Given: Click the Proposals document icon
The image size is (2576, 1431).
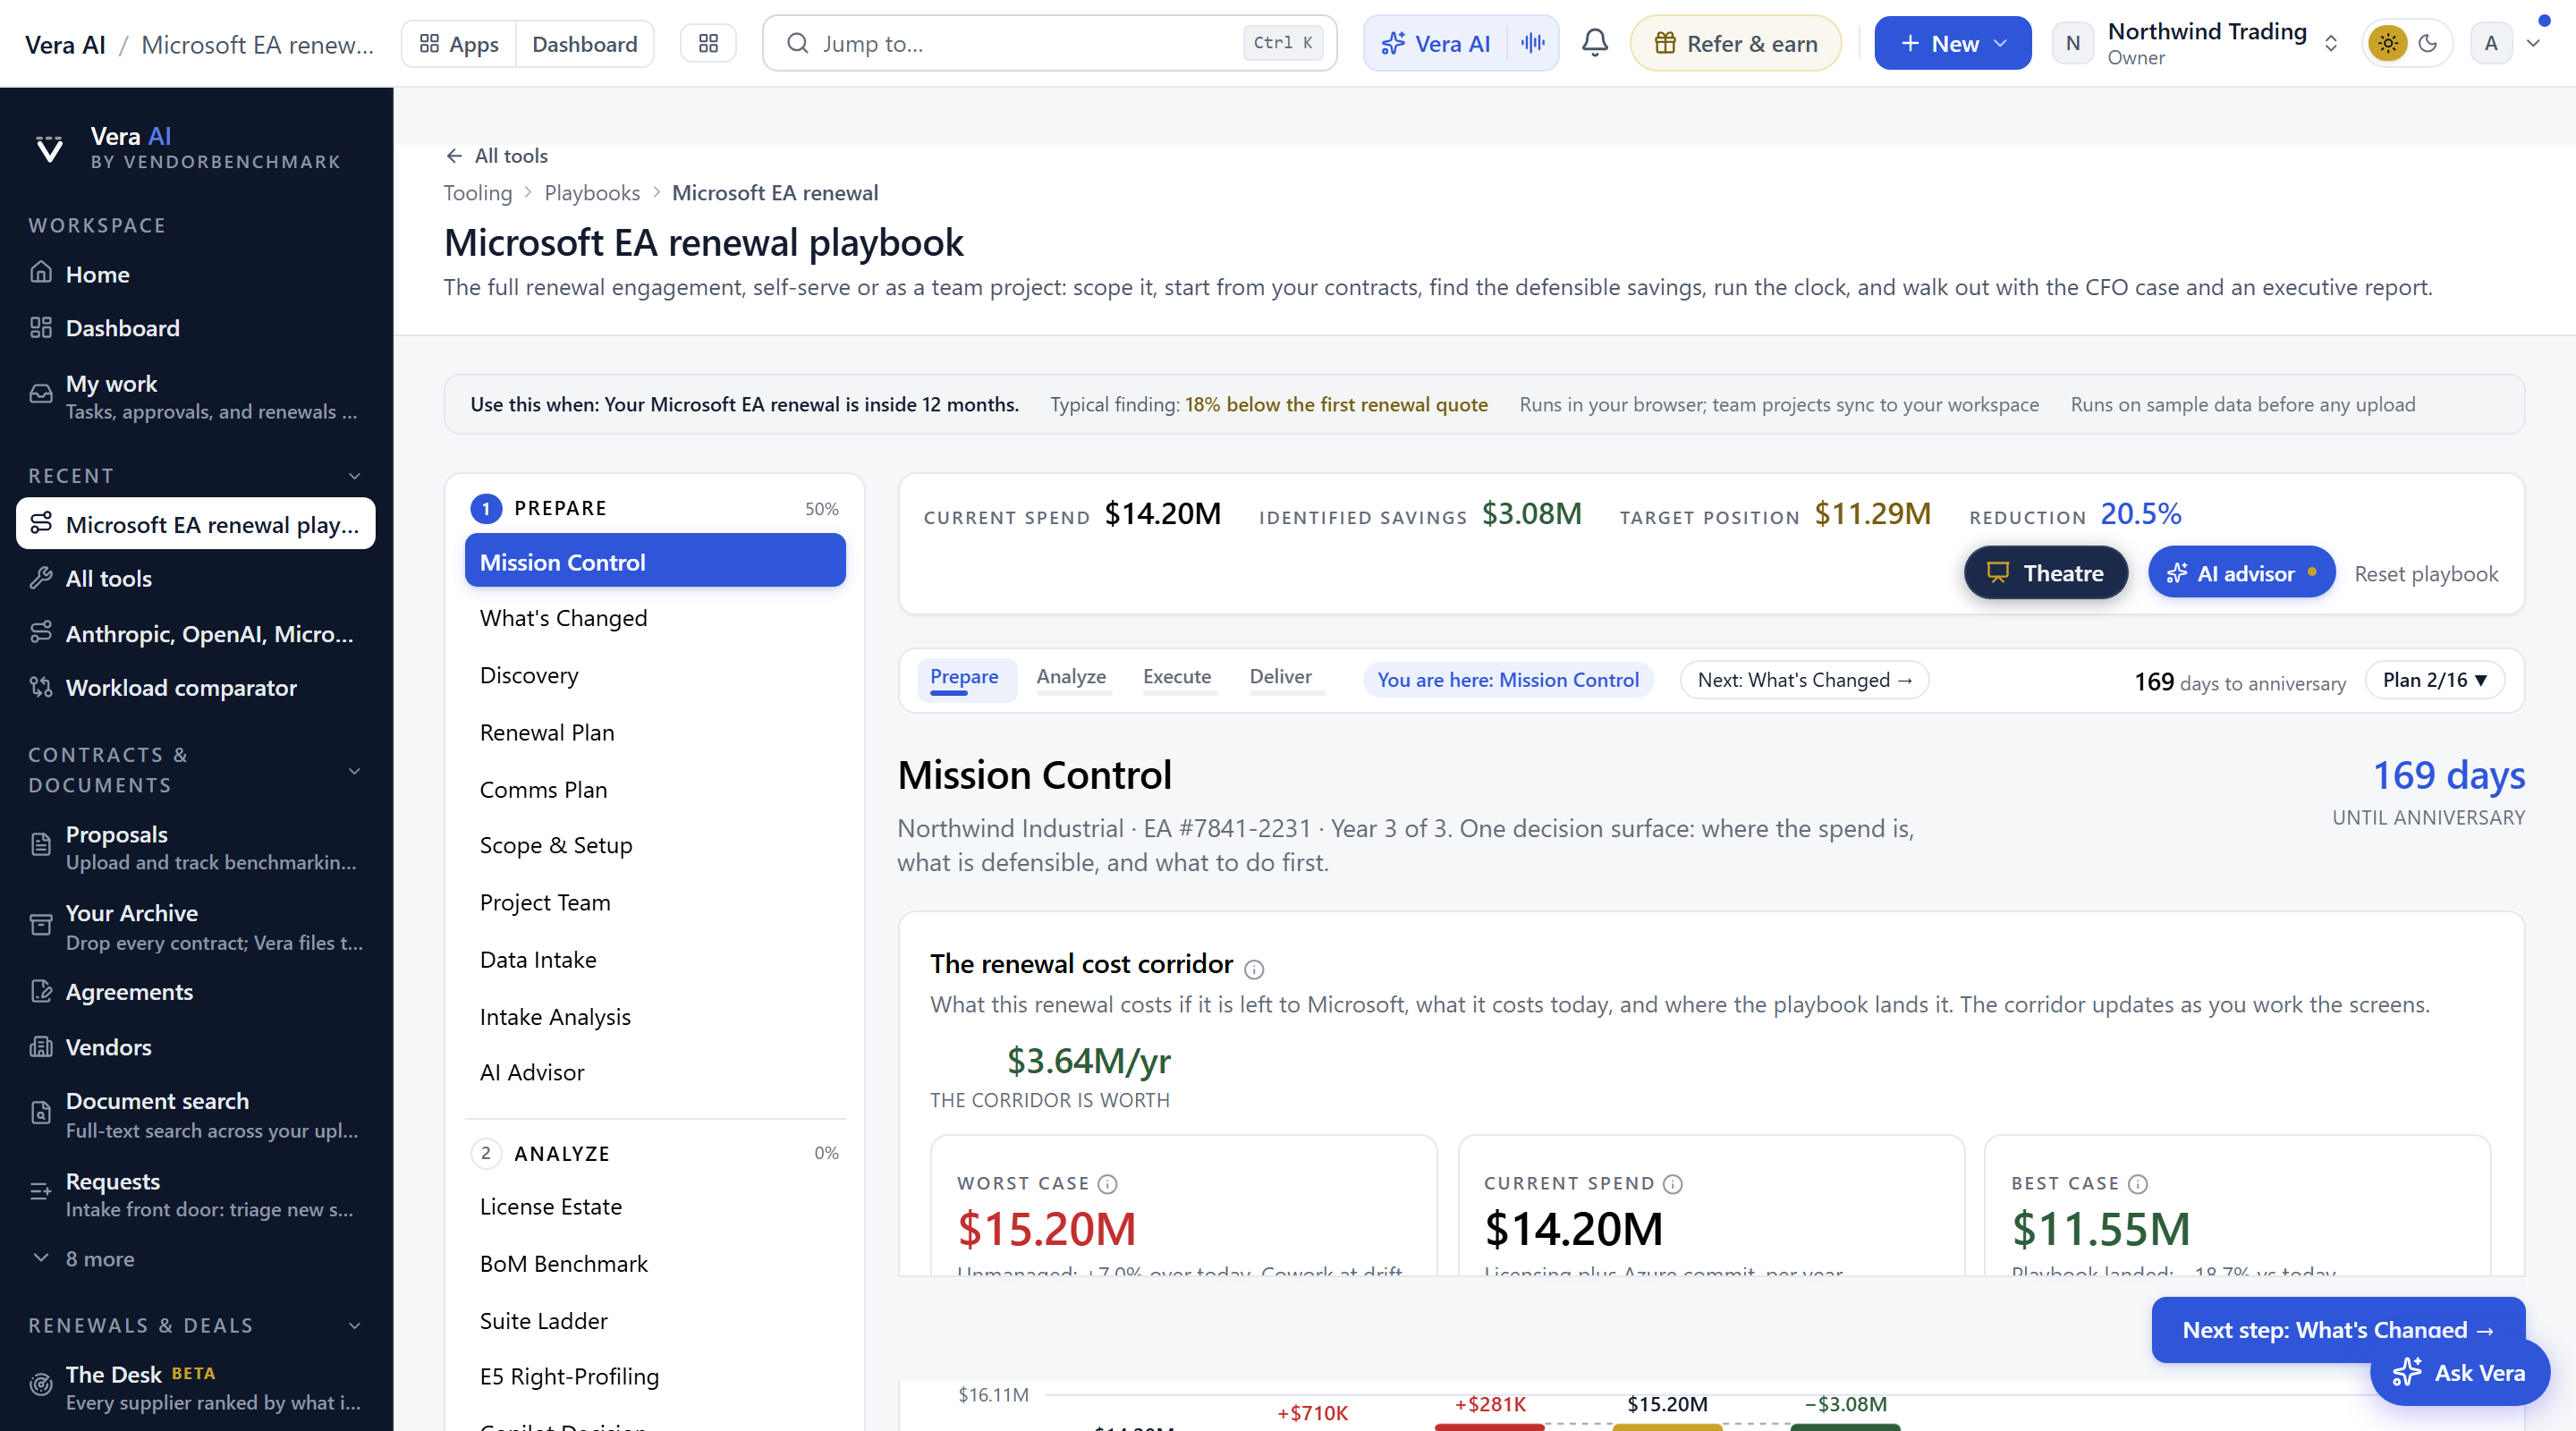Looking at the screenshot, I should tap(41, 845).
